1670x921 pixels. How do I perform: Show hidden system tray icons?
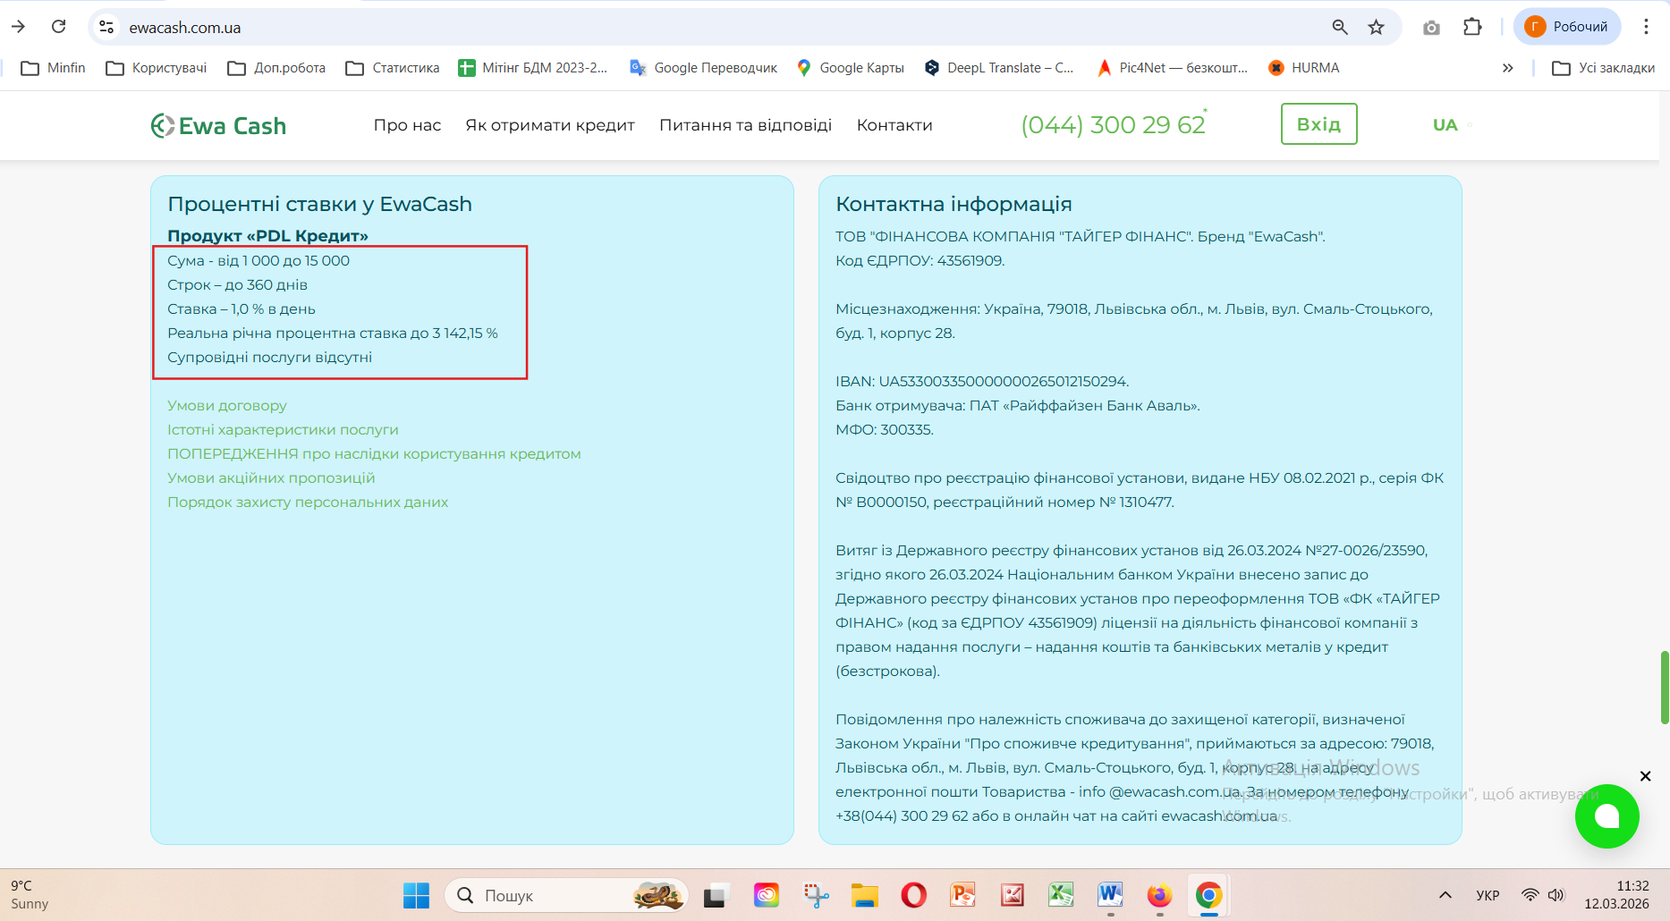click(x=1445, y=895)
